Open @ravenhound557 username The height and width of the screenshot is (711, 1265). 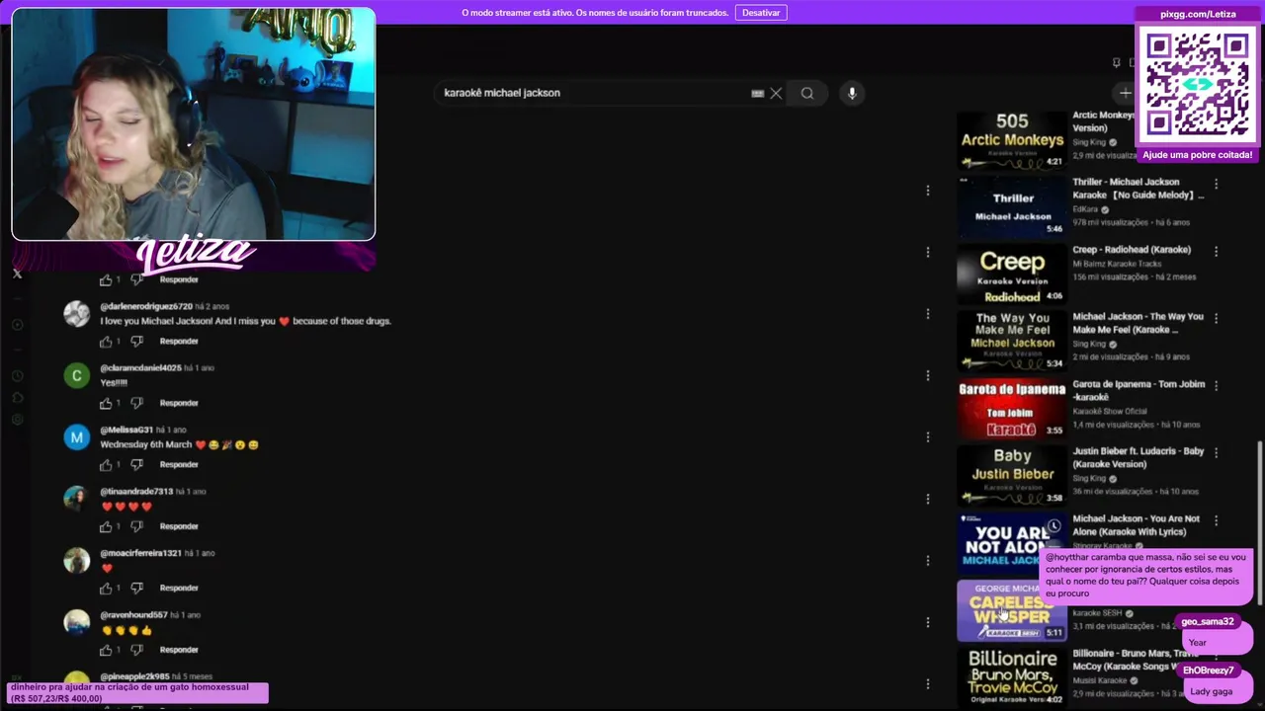(x=133, y=615)
